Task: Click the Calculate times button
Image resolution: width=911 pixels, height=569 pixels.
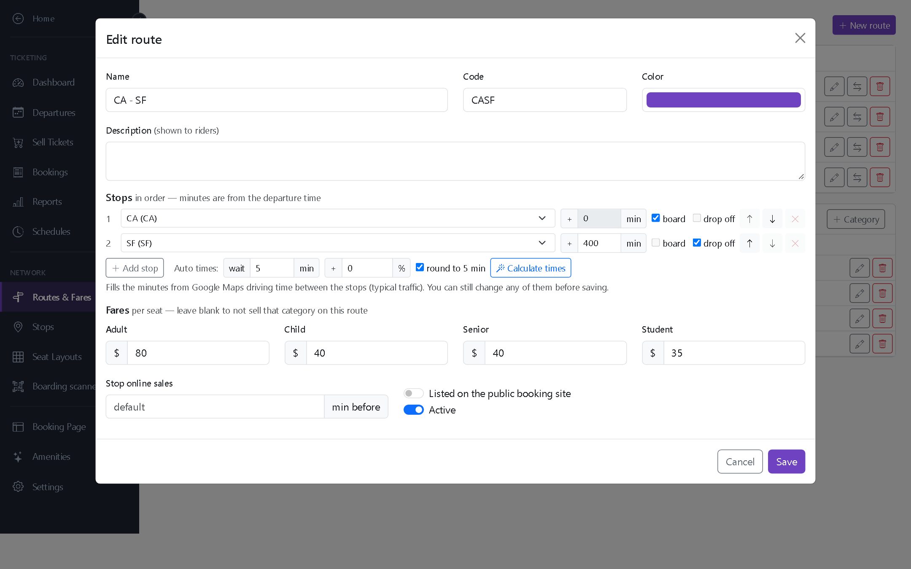Action: [531, 268]
